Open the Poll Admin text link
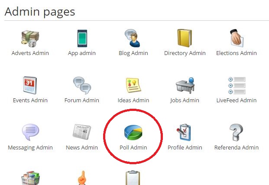The image size is (269, 185). point(133,147)
